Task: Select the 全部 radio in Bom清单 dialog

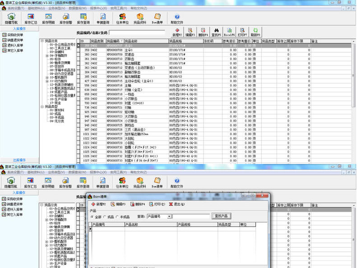Action: click(93, 217)
